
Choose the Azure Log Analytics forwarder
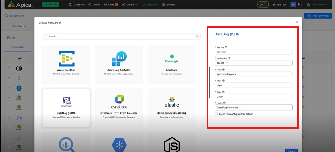tap(119, 64)
